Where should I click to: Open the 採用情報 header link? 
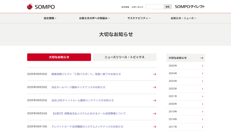[x=125, y=7]
